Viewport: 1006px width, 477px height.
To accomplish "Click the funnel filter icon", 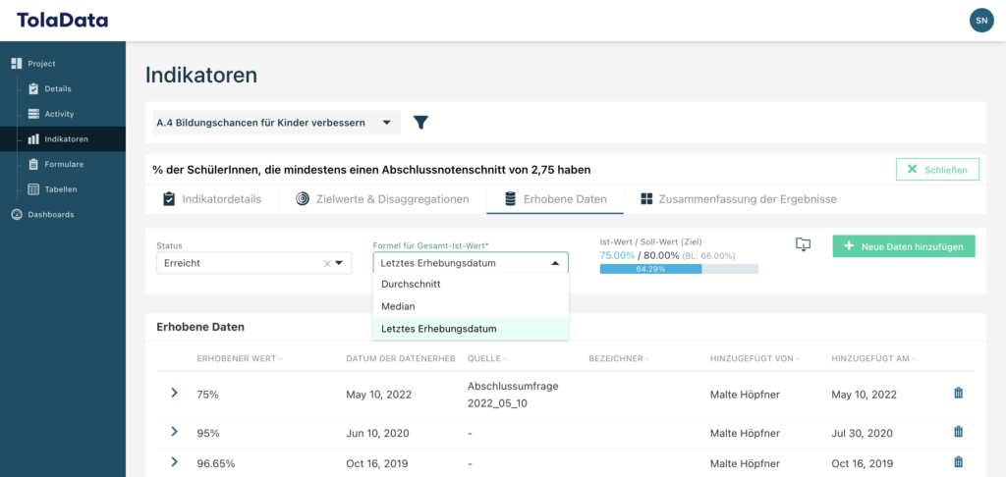I will pyautogui.click(x=420, y=123).
